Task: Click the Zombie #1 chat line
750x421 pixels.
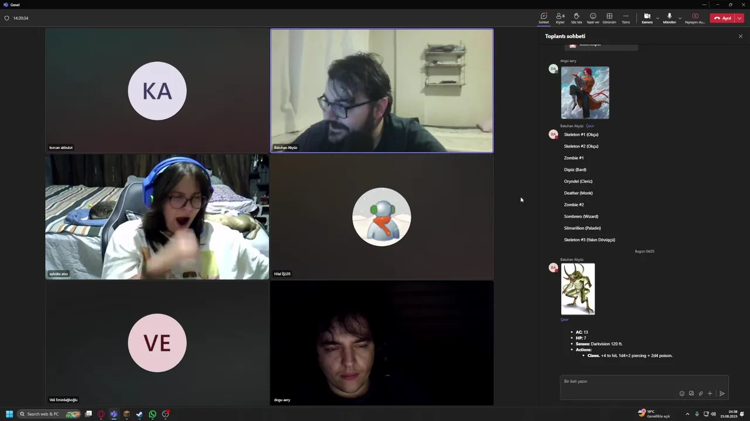Action: coord(574,158)
